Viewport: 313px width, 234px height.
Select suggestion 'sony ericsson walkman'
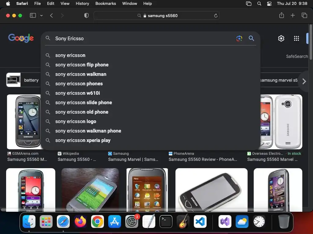coord(150,74)
